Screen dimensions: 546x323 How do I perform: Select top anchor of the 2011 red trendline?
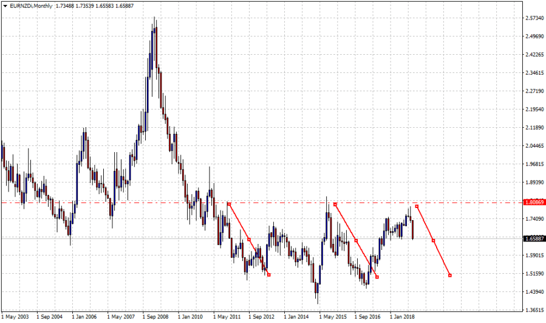229,204
